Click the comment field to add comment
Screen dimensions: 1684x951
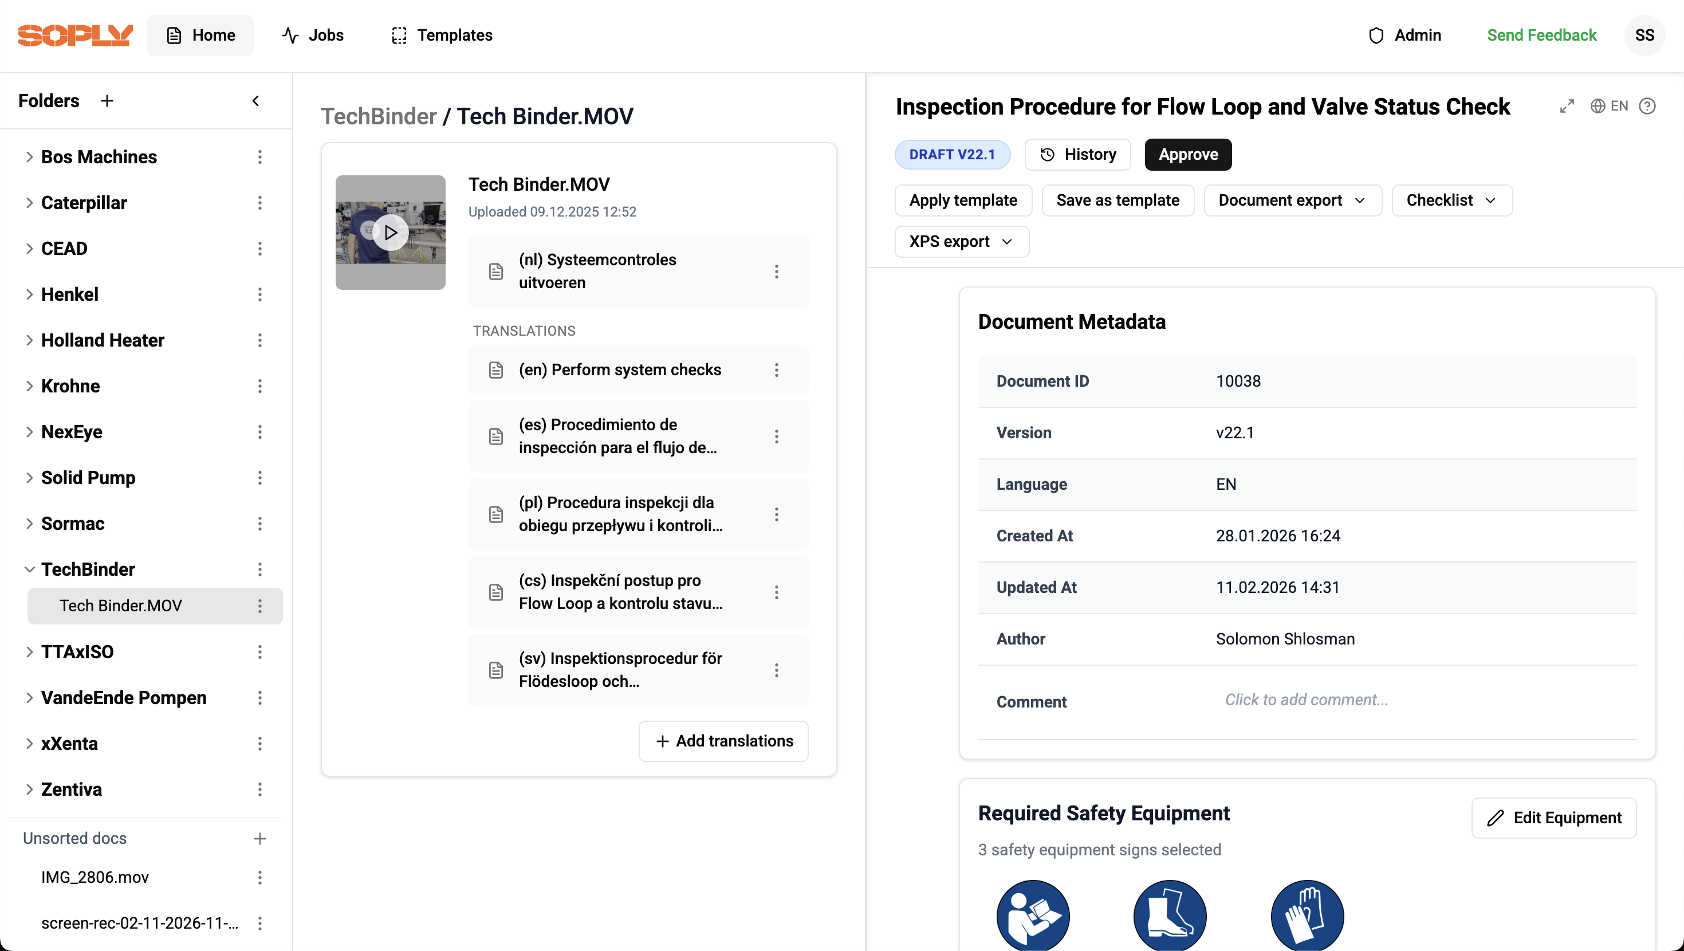pyautogui.click(x=1306, y=700)
